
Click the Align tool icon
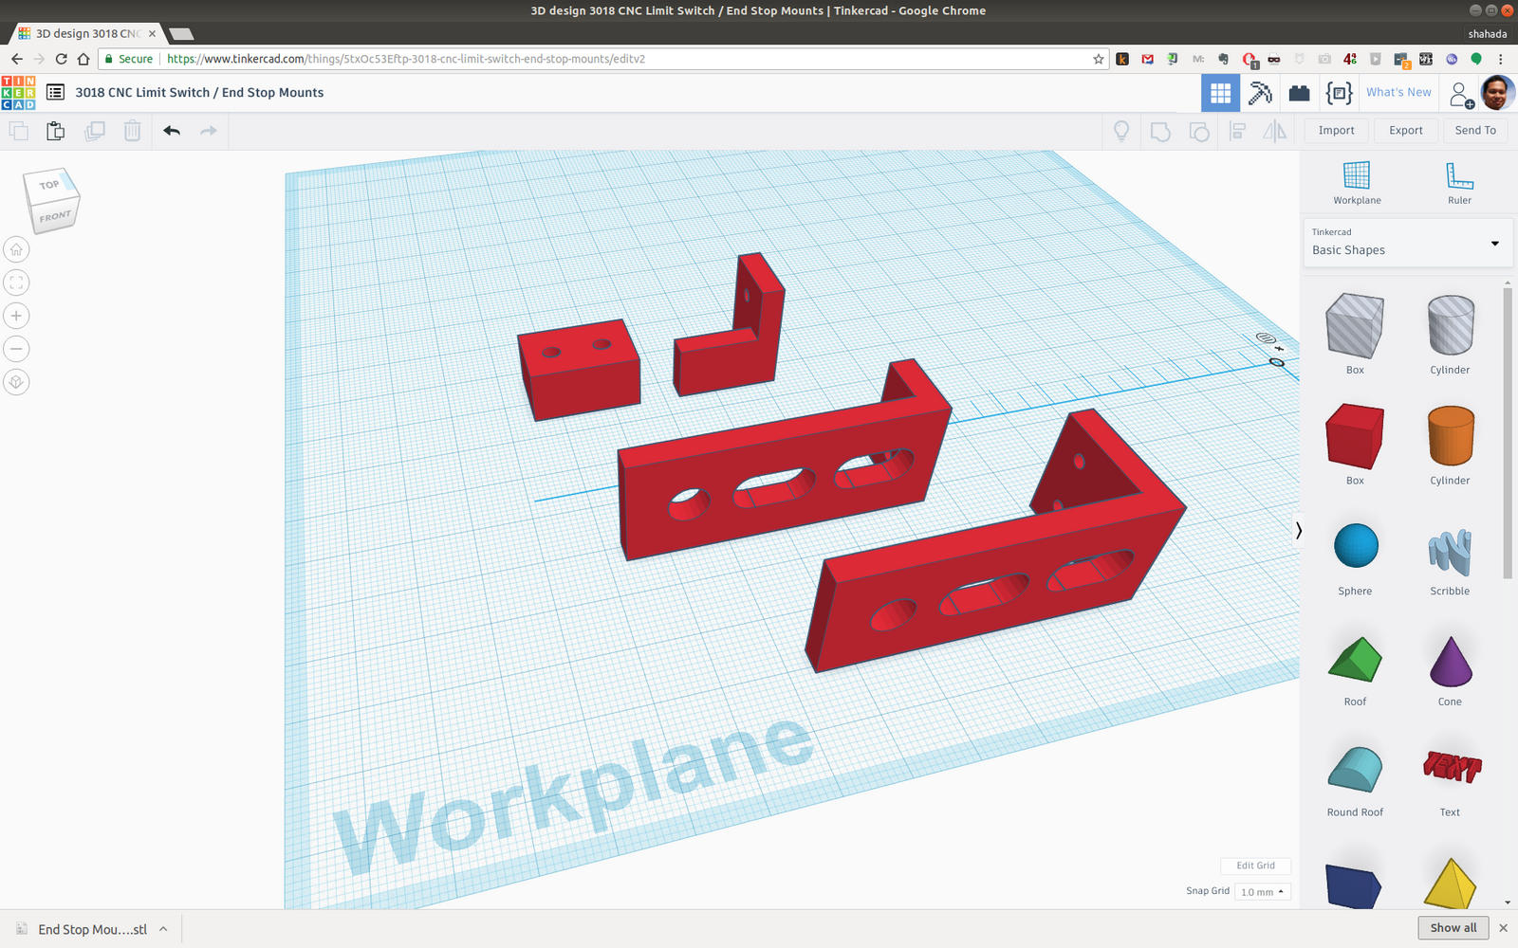(1237, 131)
